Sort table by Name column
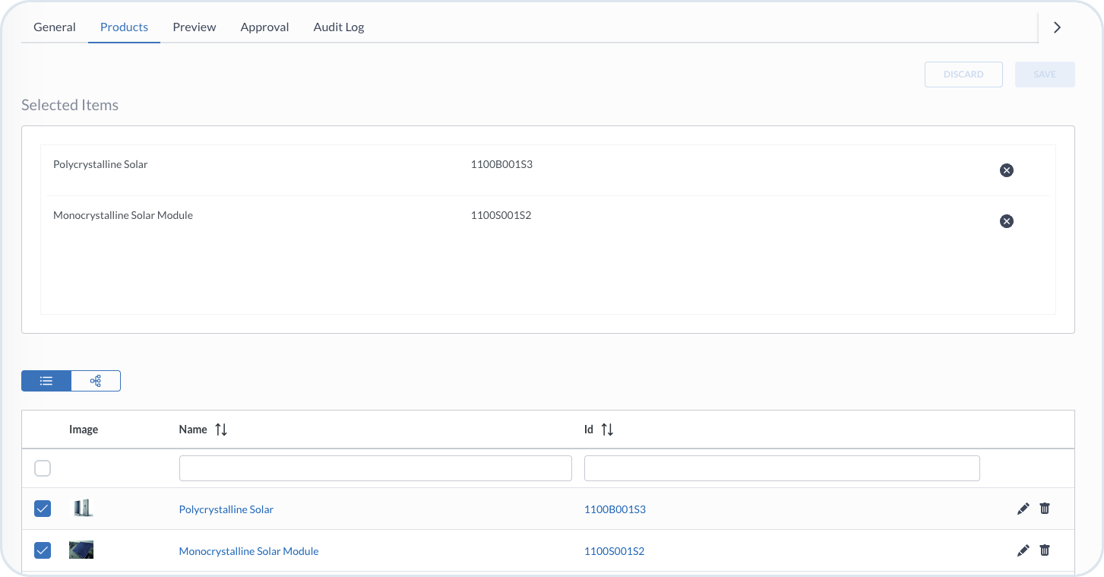 pyautogui.click(x=221, y=430)
